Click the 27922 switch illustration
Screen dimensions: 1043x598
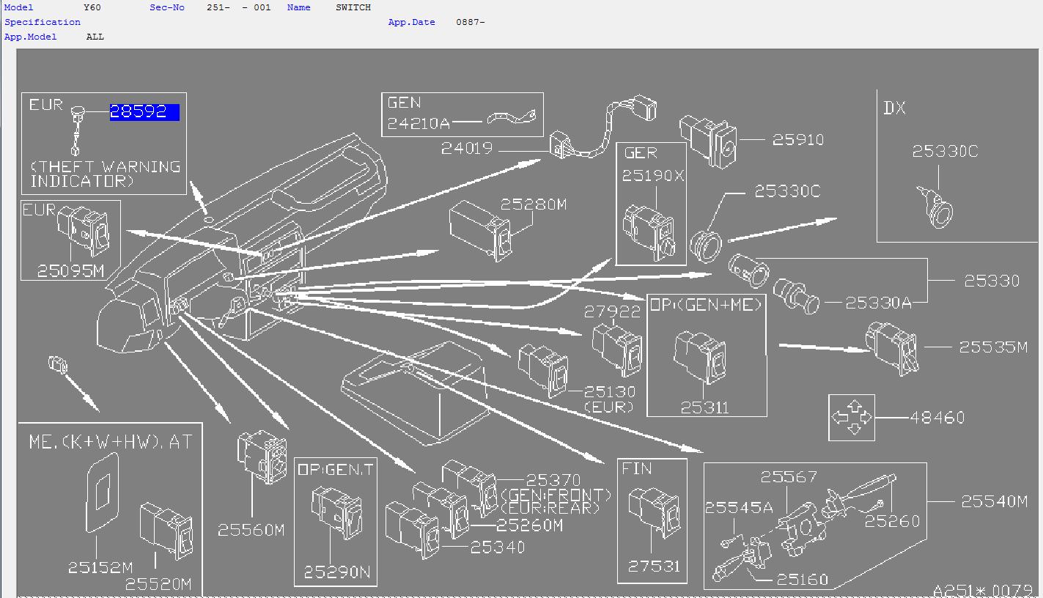click(x=617, y=349)
